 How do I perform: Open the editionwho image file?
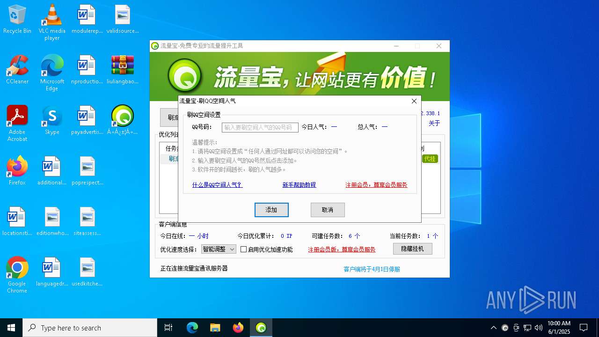(x=52, y=221)
